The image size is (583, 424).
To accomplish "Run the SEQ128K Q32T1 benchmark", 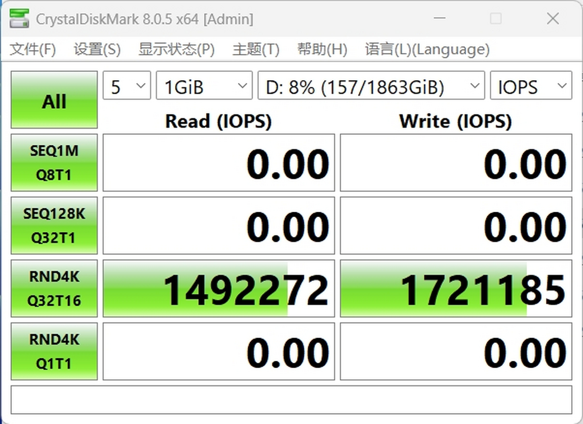I will (x=54, y=225).
